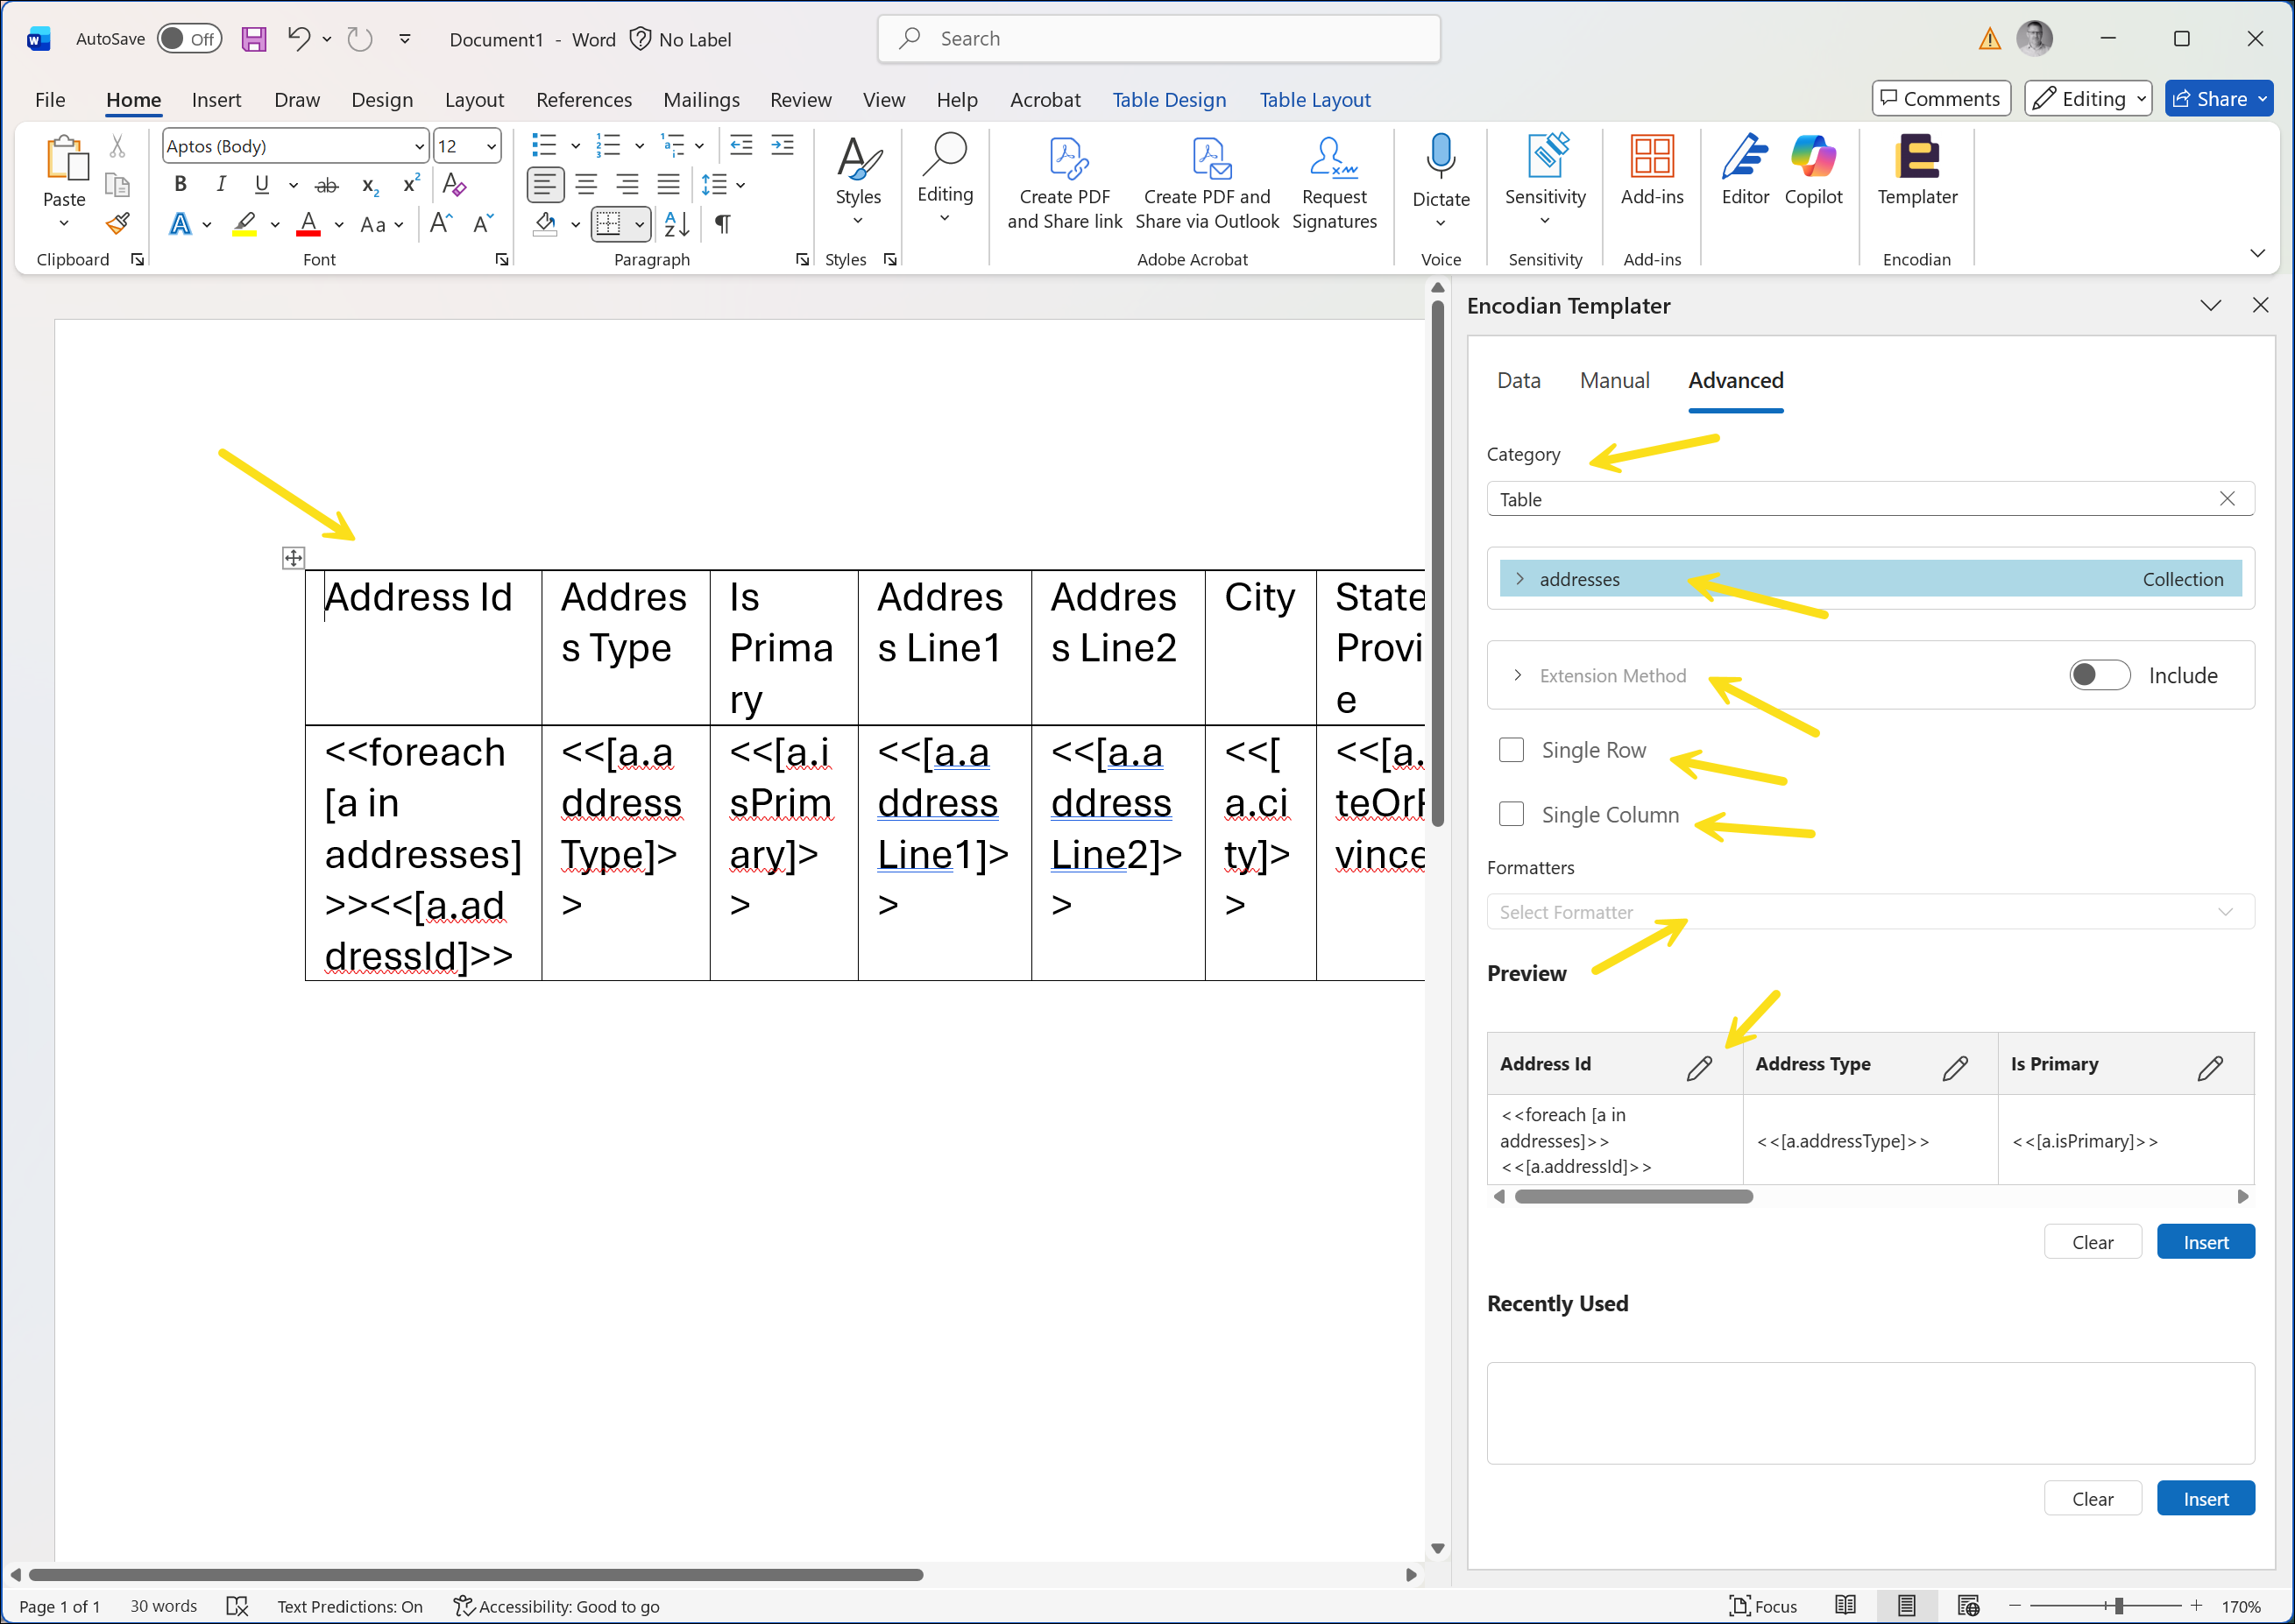Toggle AutoSave on
The height and width of the screenshot is (1624, 2295).
189,39
